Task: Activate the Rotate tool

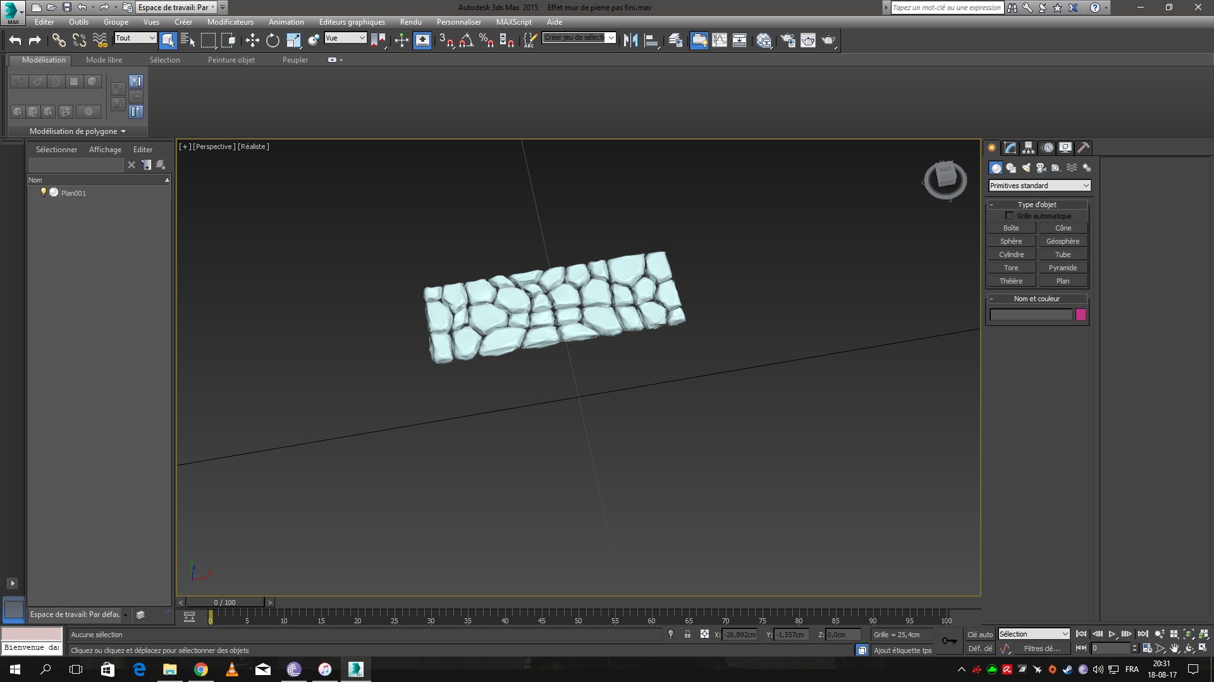Action: pyautogui.click(x=273, y=40)
